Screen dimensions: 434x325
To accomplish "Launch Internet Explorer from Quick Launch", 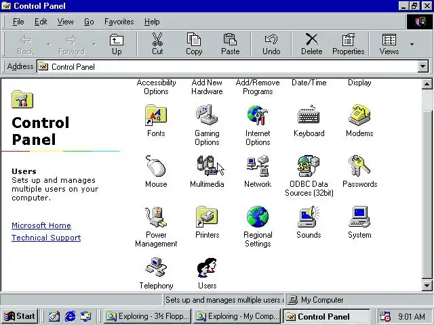I will click(70, 316).
